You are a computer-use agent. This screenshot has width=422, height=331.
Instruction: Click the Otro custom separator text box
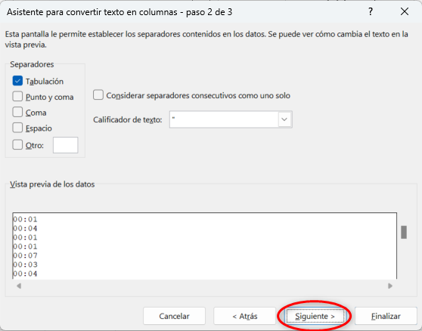click(x=65, y=145)
